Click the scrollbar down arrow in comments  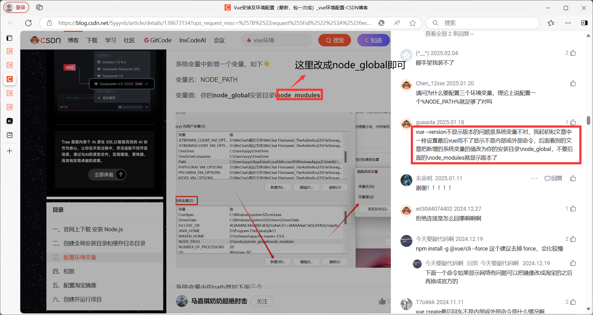[588, 309]
